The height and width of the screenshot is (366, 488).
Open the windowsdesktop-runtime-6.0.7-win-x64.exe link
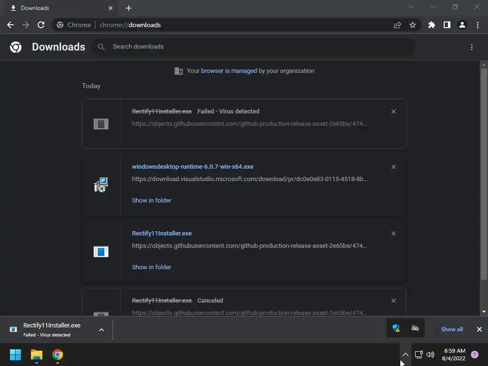click(193, 166)
